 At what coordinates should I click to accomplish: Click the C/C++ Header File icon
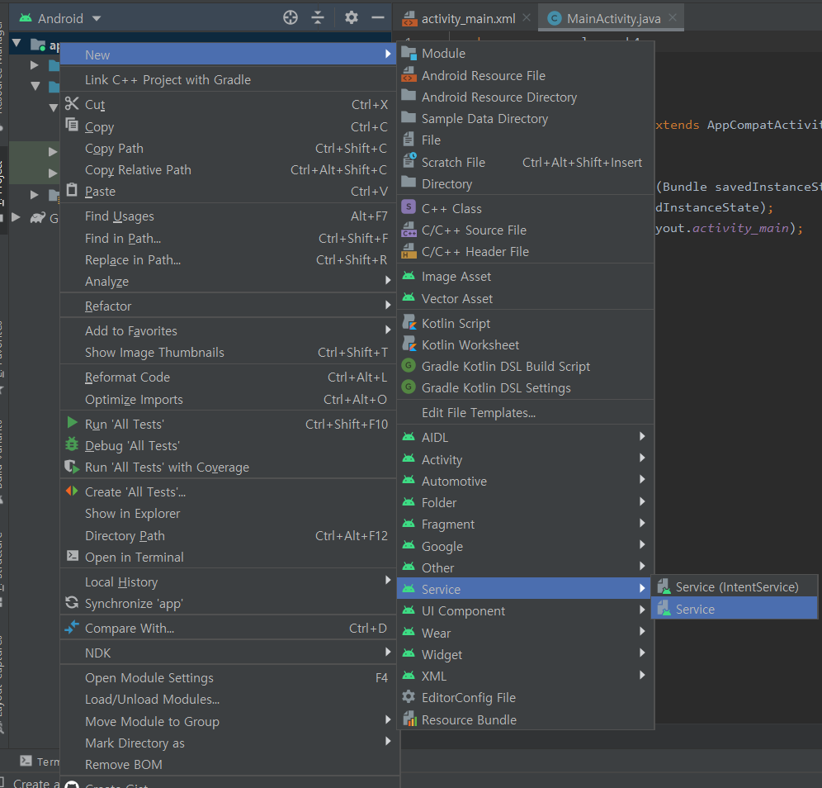(x=409, y=251)
